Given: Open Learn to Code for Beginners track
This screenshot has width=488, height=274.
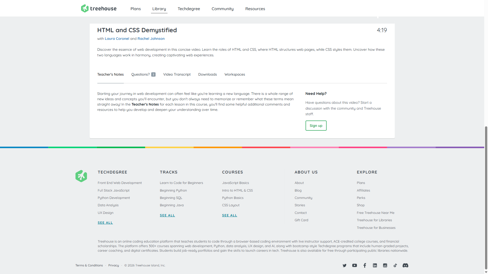Looking at the screenshot, I should coord(181,183).
